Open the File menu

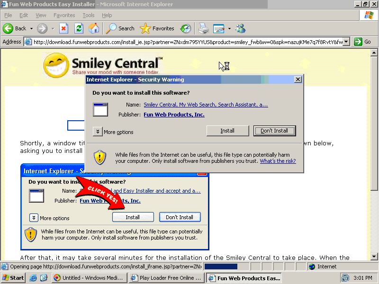8,15
